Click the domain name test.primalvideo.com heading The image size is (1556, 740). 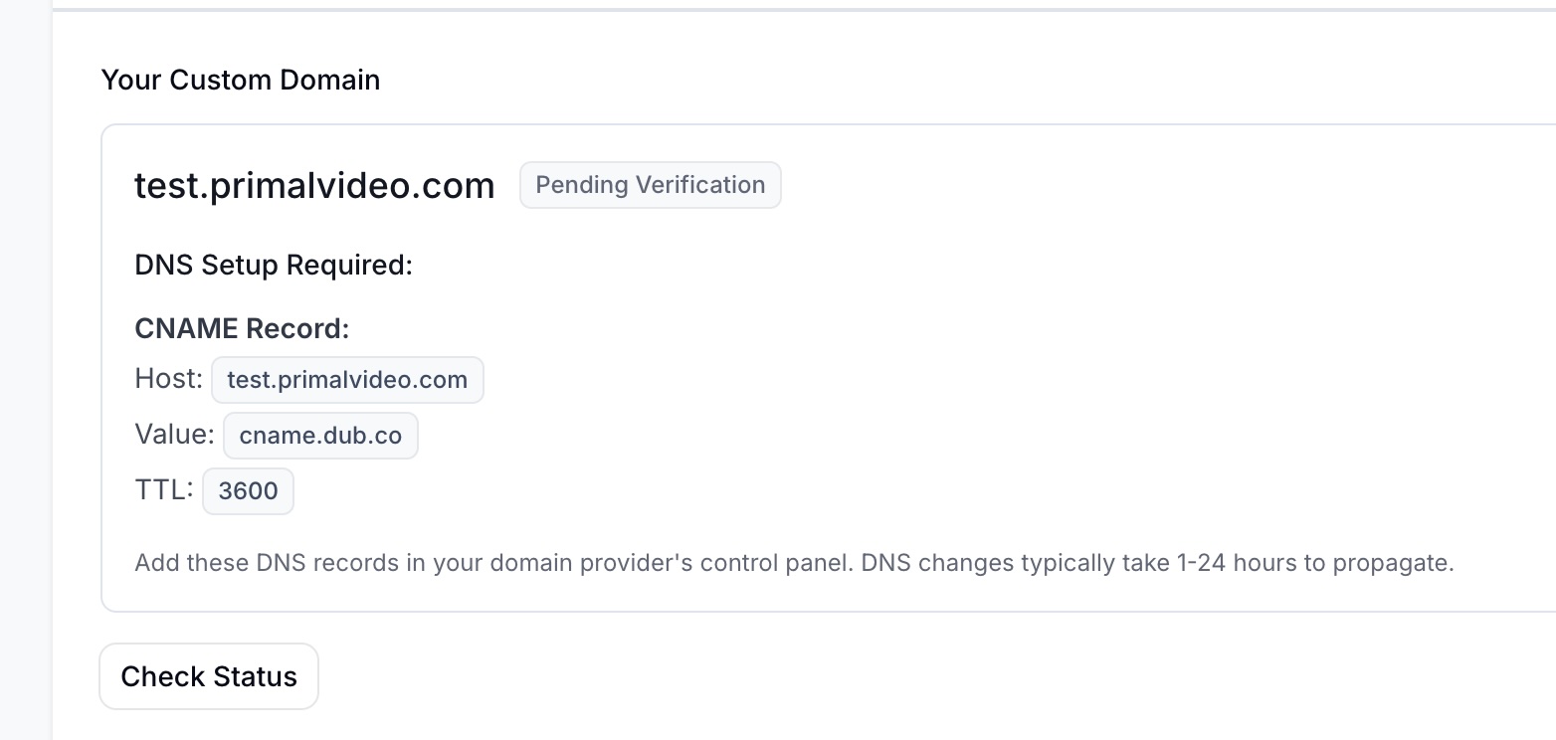(314, 184)
